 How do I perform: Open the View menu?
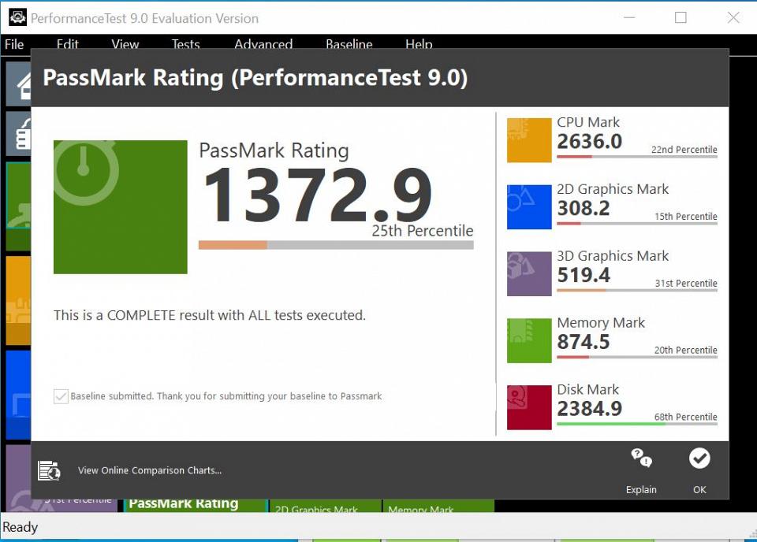[125, 44]
